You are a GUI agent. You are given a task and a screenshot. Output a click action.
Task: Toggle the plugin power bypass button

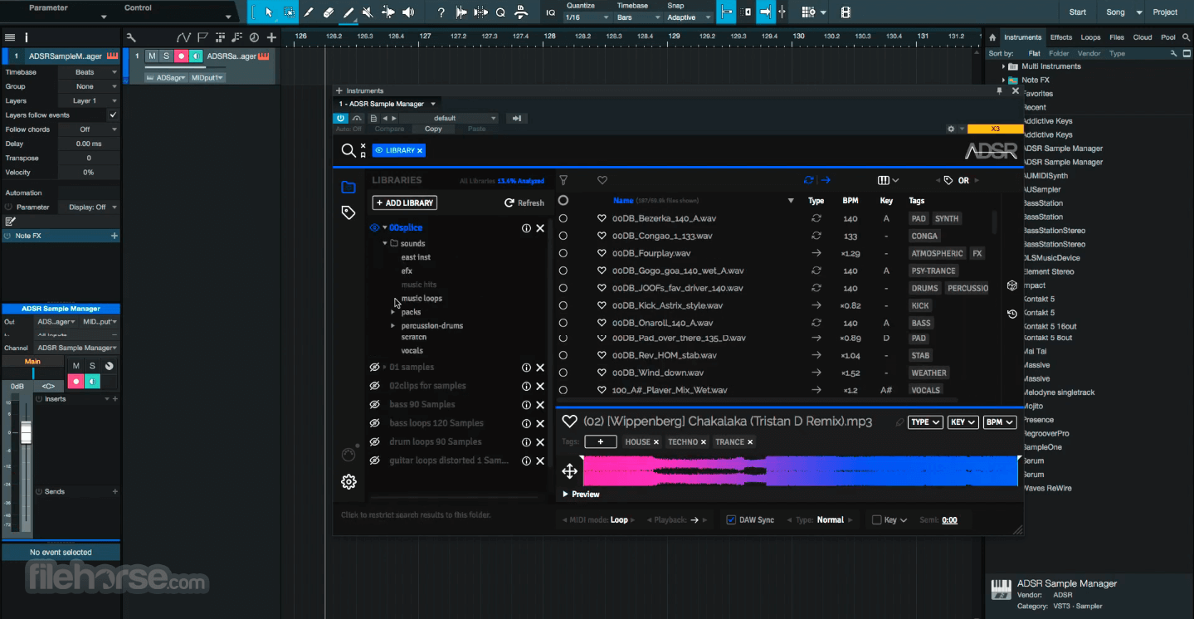[341, 119]
